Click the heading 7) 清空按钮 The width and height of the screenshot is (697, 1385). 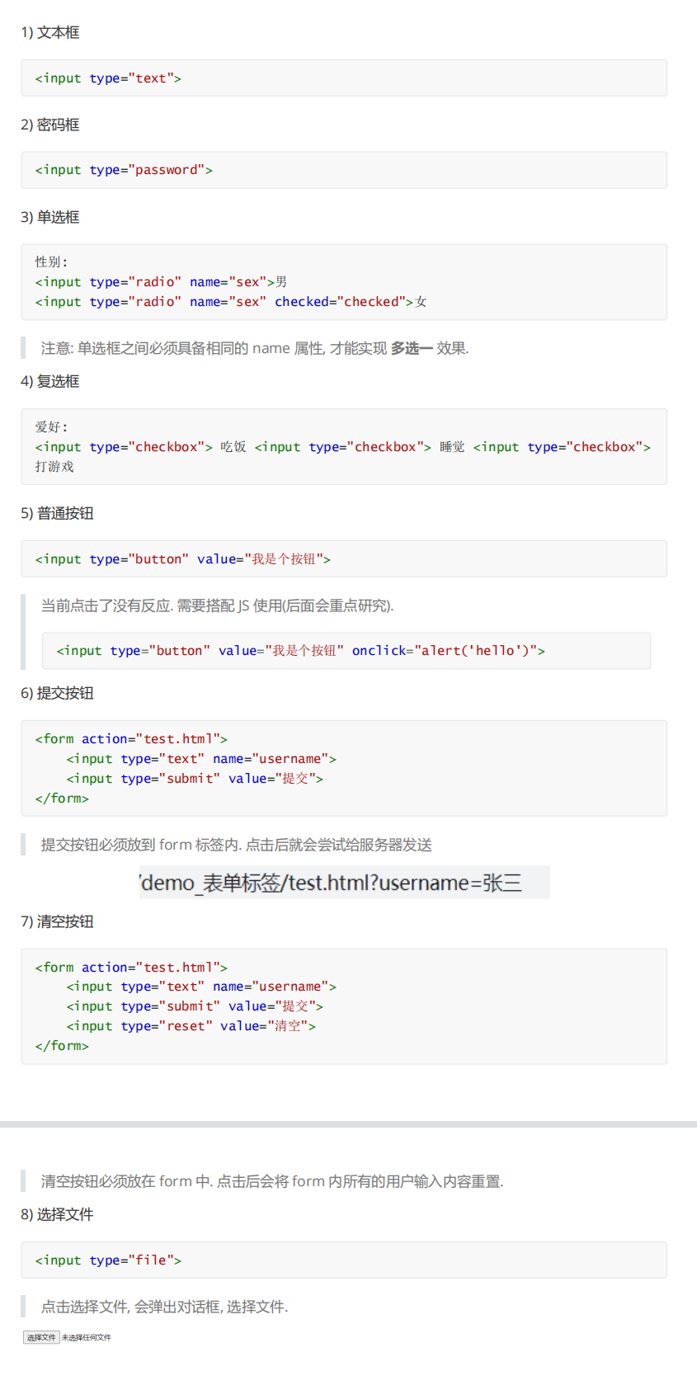coord(57,921)
